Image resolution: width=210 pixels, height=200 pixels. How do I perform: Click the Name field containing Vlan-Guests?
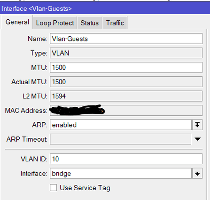coord(126,39)
